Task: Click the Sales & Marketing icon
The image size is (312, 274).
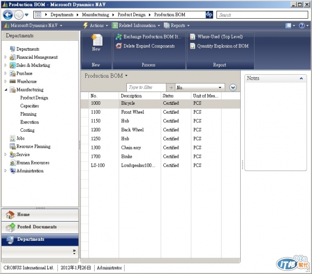Action: pyautogui.click(x=12, y=65)
